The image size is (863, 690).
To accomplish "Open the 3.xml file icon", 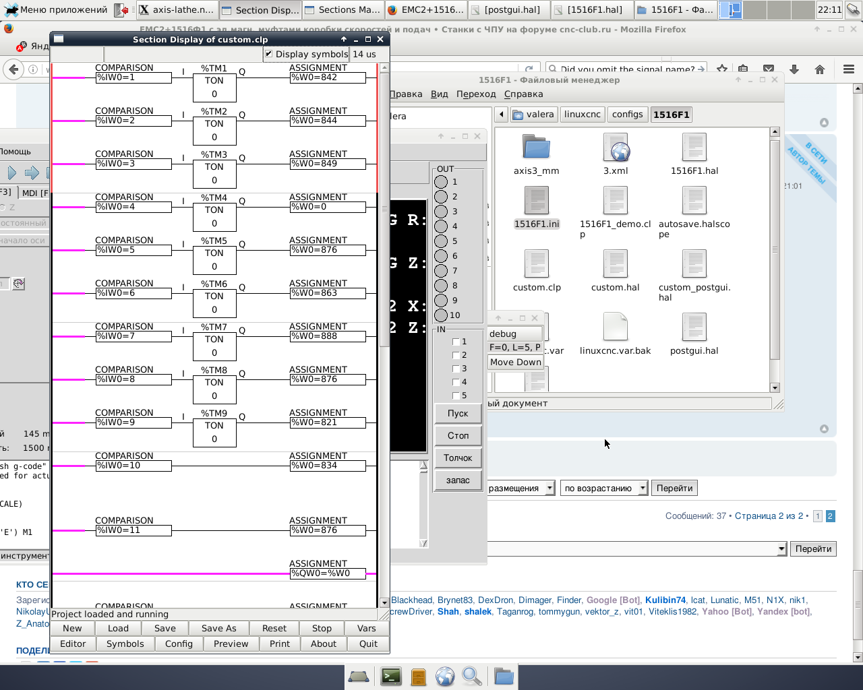I will pos(616,147).
